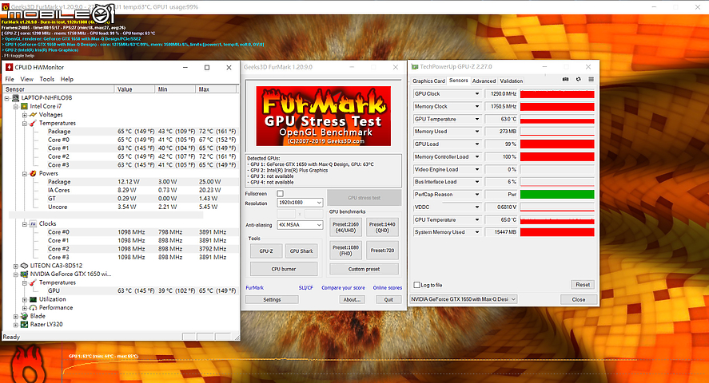Click the About... button in FurMark
709x383 pixels.
tap(352, 299)
